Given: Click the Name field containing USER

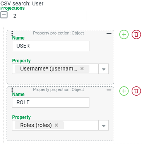Looking at the screenshot, I should 51,46.
